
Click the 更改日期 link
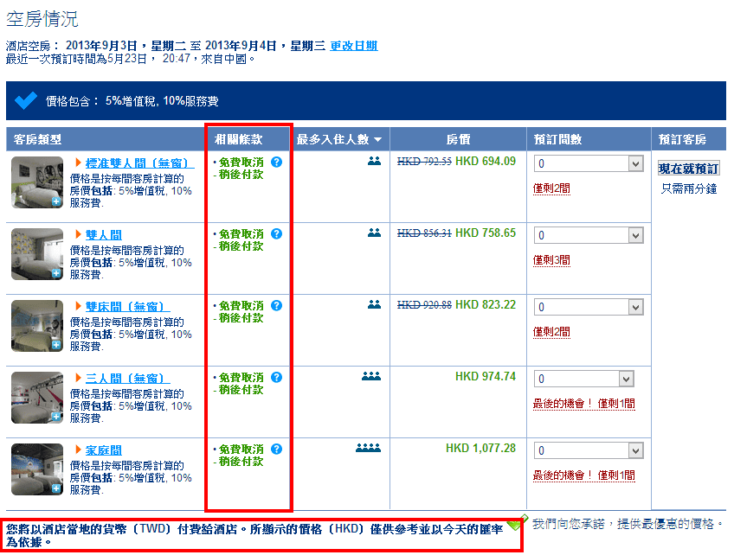(353, 46)
